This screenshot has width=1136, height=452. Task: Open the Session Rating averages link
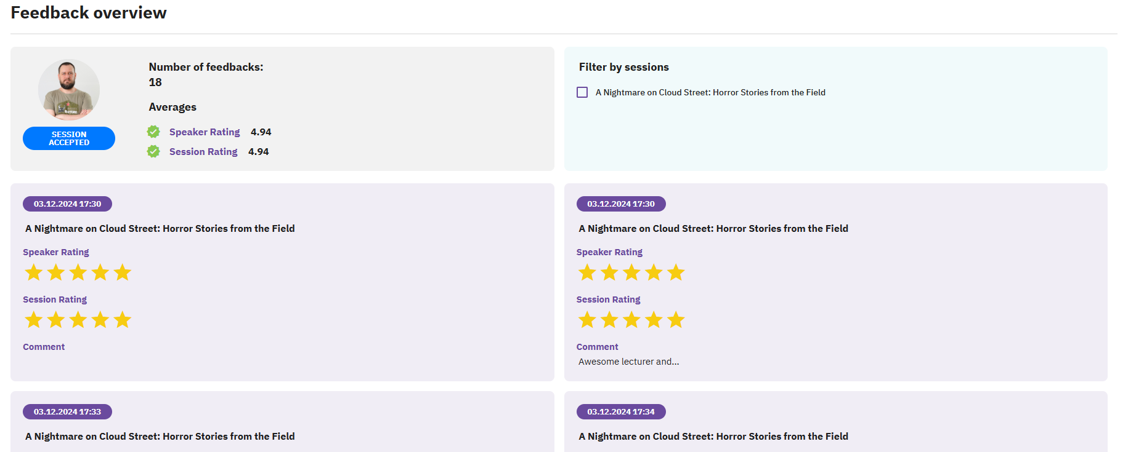click(203, 152)
